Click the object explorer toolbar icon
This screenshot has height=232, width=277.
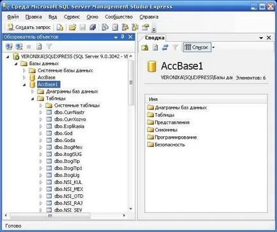click(125, 27)
